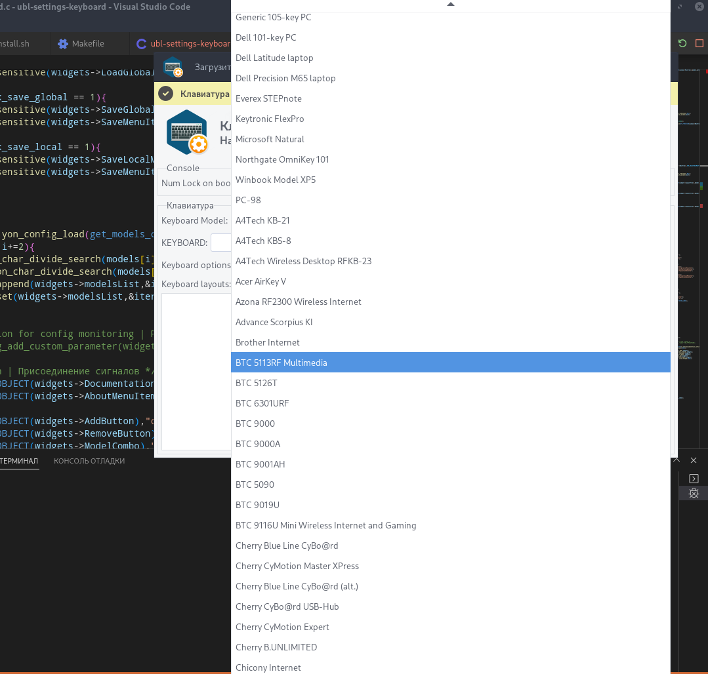
Task: Choose BTC 9000A model
Action: [450, 443]
